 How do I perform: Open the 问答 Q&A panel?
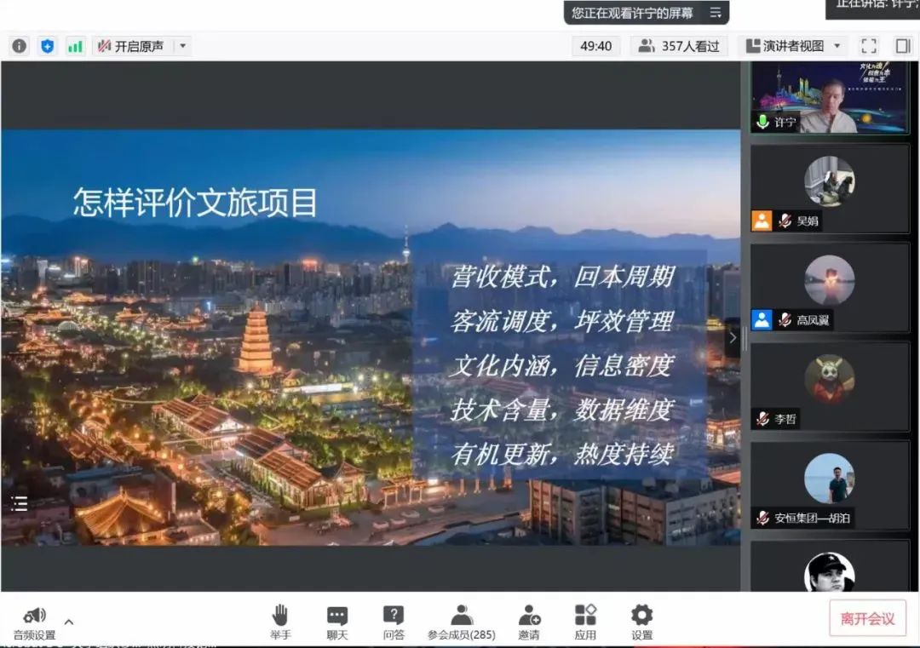(393, 622)
